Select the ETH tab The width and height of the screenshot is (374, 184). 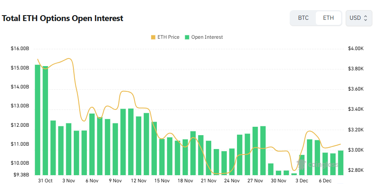tap(328, 18)
